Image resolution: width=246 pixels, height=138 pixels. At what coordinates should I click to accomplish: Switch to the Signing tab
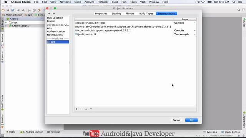[116, 13]
